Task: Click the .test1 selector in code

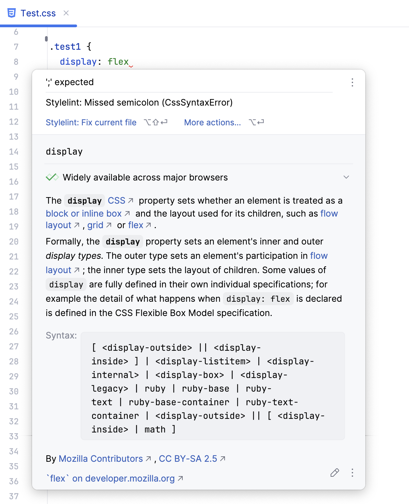Action: tap(65, 47)
